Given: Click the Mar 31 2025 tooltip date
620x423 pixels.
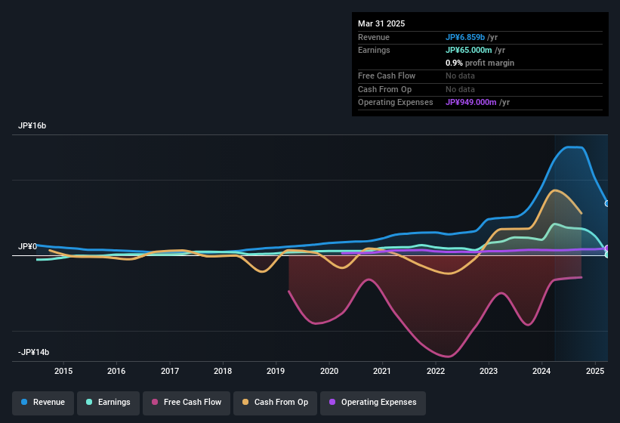Looking at the screenshot, I should coord(381,23).
